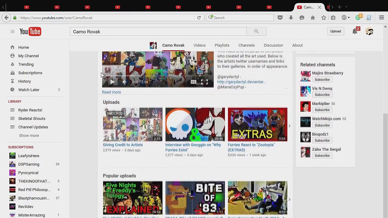
Task: Show next Popular uploads with the arrow
Action: [x=289, y=200]
